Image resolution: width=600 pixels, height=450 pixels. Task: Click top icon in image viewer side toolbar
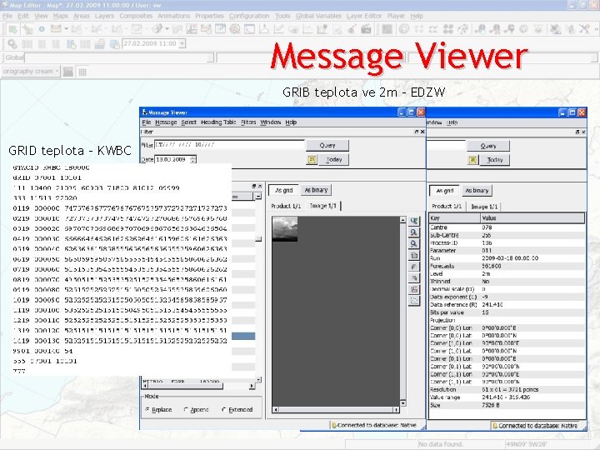click(x=414, y=221)
